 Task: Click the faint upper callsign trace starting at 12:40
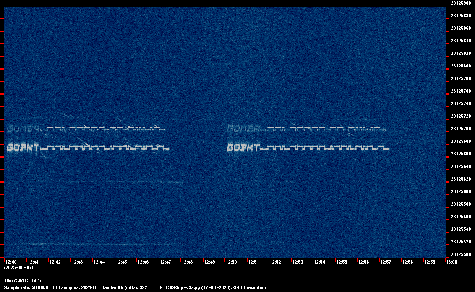(23, 129)
